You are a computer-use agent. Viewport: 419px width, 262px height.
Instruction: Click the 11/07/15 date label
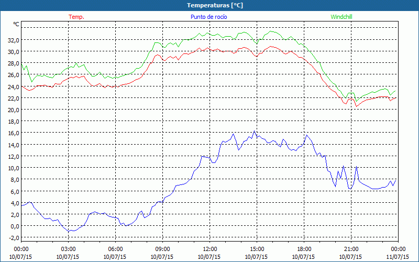[x=398, y=257]
